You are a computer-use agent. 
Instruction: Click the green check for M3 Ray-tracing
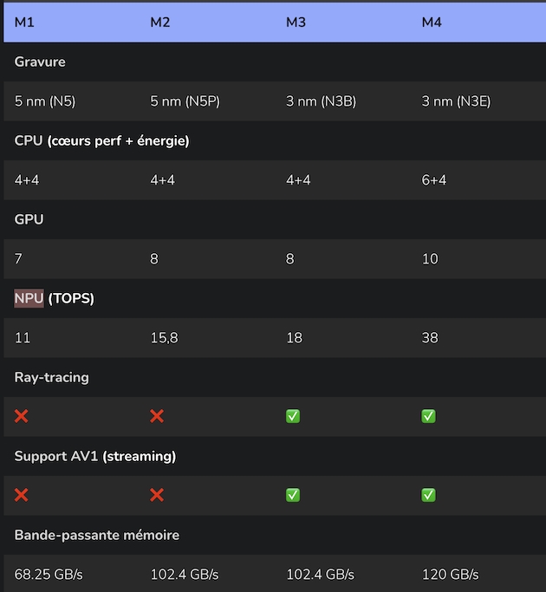click(293, 416)
